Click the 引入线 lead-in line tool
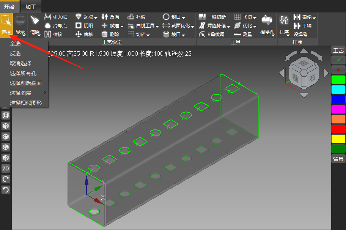The image size is (346, 230). pos(55,17)
